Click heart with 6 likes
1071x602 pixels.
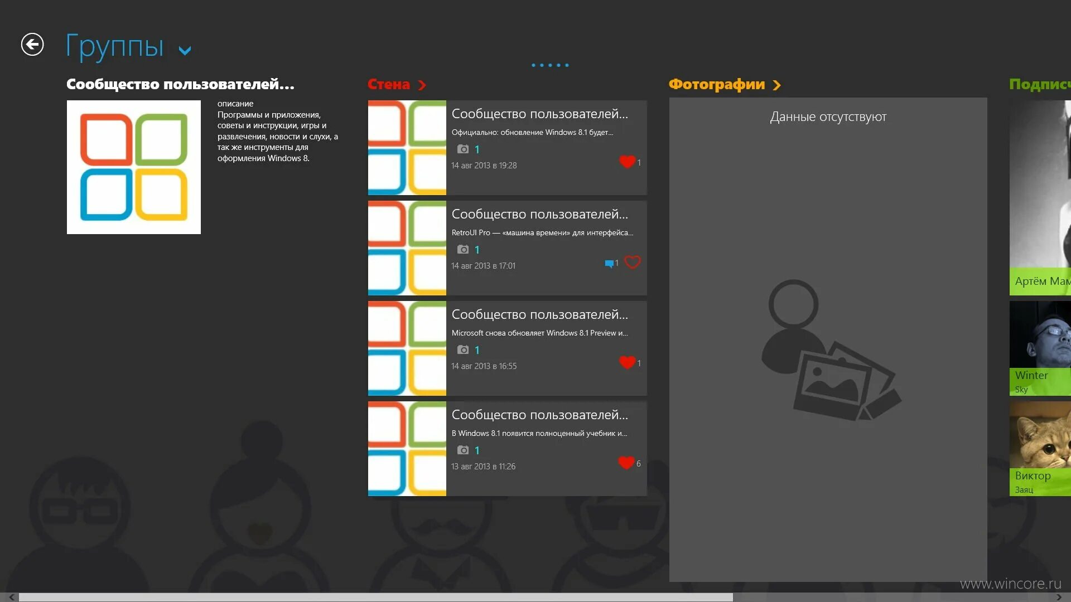(626, 463)
